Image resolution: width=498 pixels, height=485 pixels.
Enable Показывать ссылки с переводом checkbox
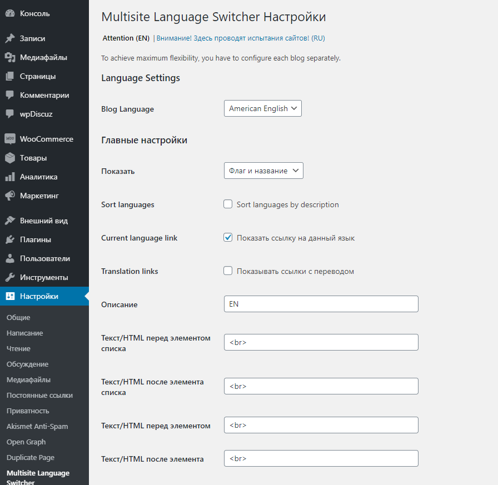pyautogui.click(x=228, y=271)
